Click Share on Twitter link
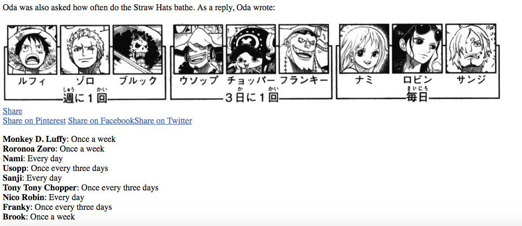 click(x=163, y=121)
